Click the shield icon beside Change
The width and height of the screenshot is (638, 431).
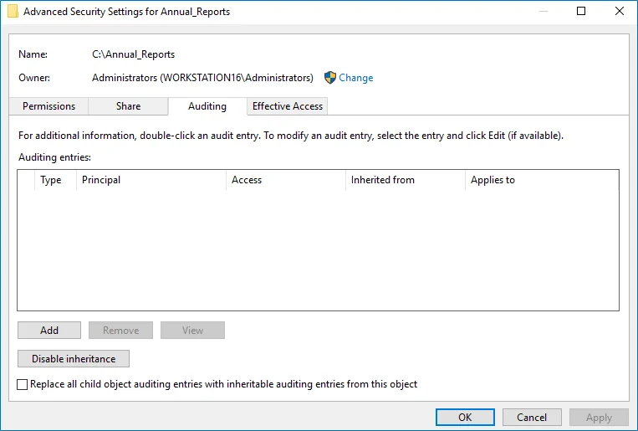click(330, 77)
